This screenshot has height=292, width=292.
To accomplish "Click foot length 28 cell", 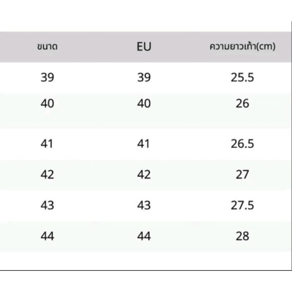I will [242, 236].
